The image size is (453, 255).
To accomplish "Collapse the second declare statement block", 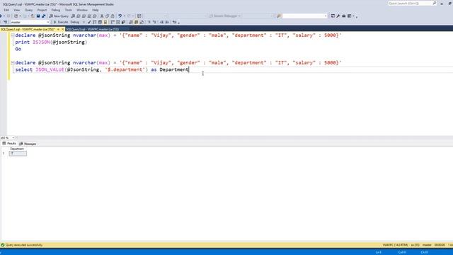I will [13, 63].
